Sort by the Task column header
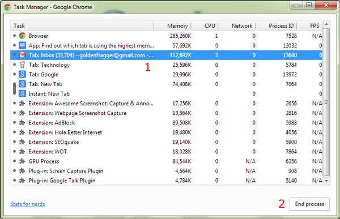The height and width of the screenshot is (219, 340). point(82,26)
